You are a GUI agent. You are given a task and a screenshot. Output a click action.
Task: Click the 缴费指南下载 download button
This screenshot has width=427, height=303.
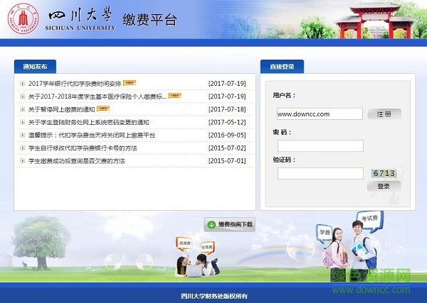[x=230, y=224]
